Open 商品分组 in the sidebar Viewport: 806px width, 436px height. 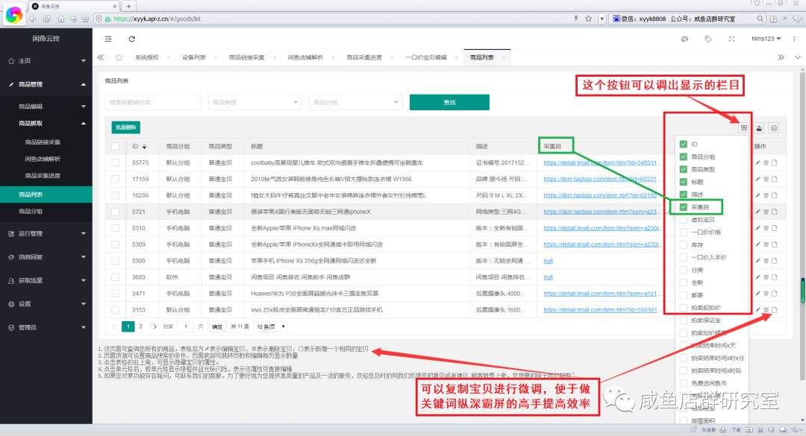tap(31, 212)
